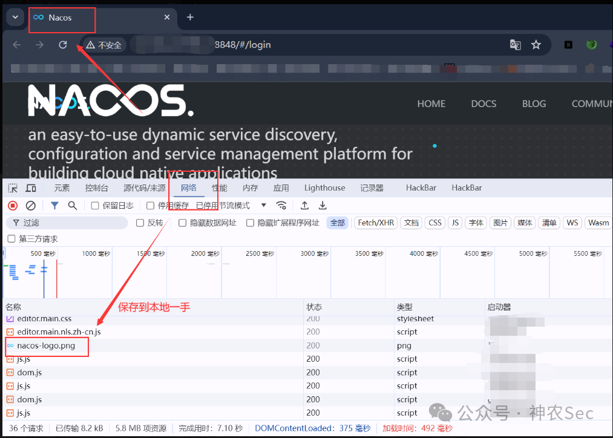Stop recording network log
Viewport: 613px width, 438px height.
13,206
